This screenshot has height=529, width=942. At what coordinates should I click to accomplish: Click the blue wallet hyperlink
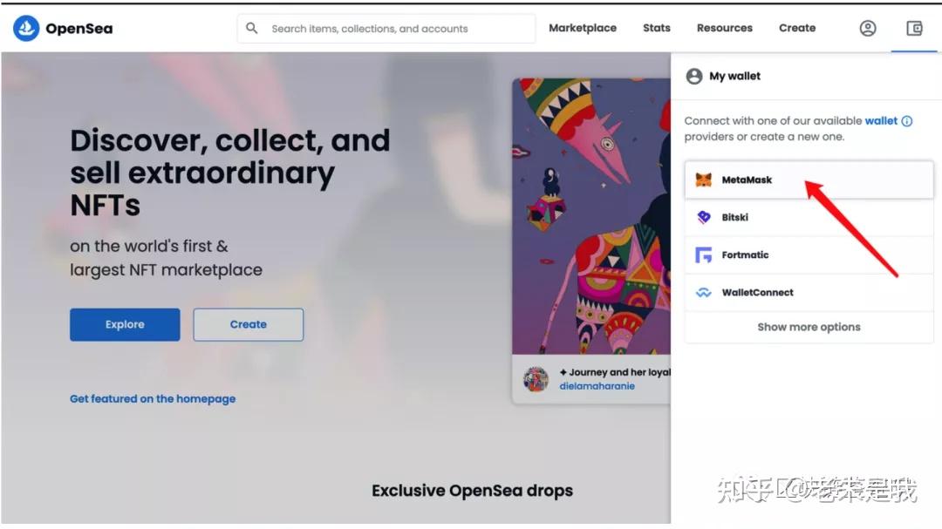click(881, 120)
